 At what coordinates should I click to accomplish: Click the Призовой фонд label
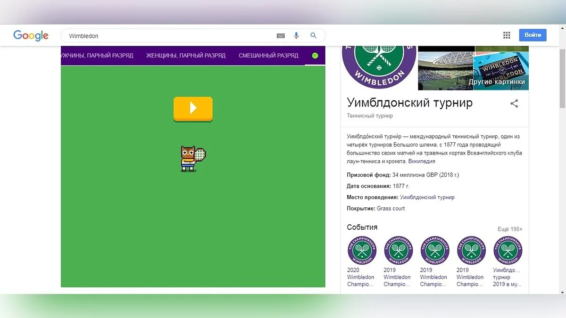point(369,175)
